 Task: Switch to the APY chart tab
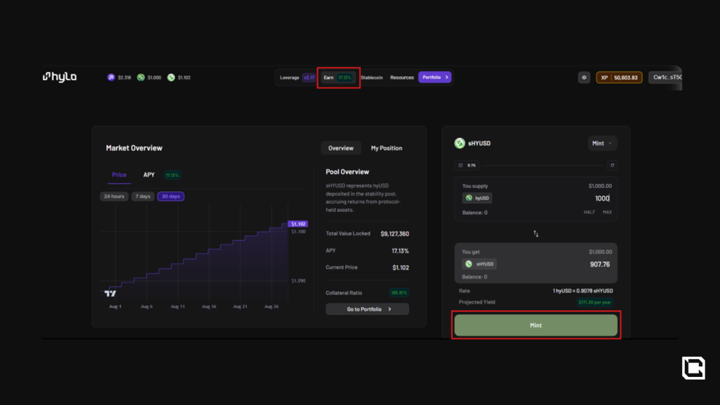(149, 174)
